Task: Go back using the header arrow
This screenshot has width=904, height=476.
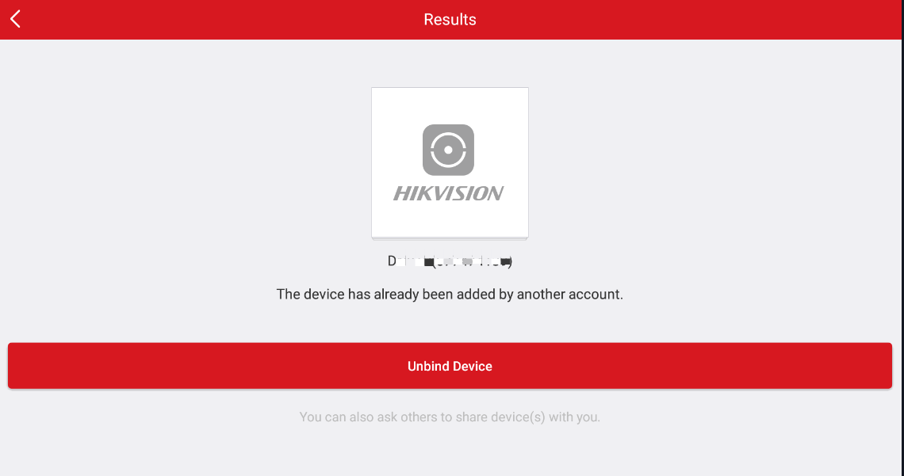Action: pyautogui.click(x=16, y=19)
